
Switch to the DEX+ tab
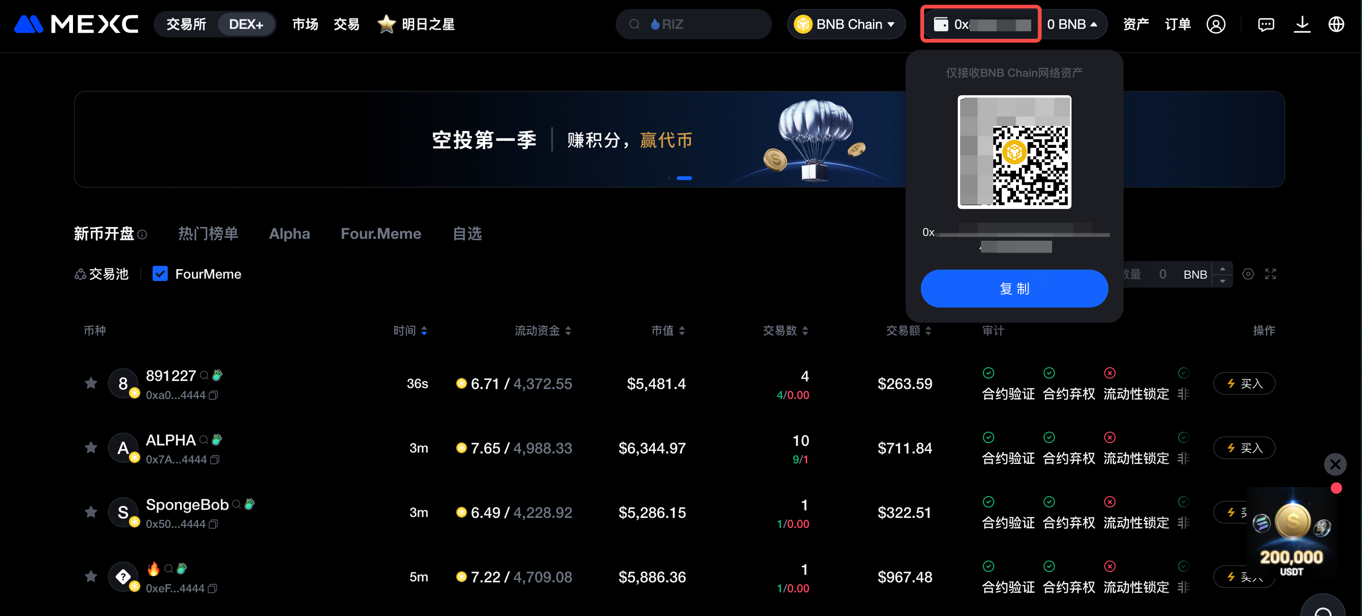pos(246,24)
